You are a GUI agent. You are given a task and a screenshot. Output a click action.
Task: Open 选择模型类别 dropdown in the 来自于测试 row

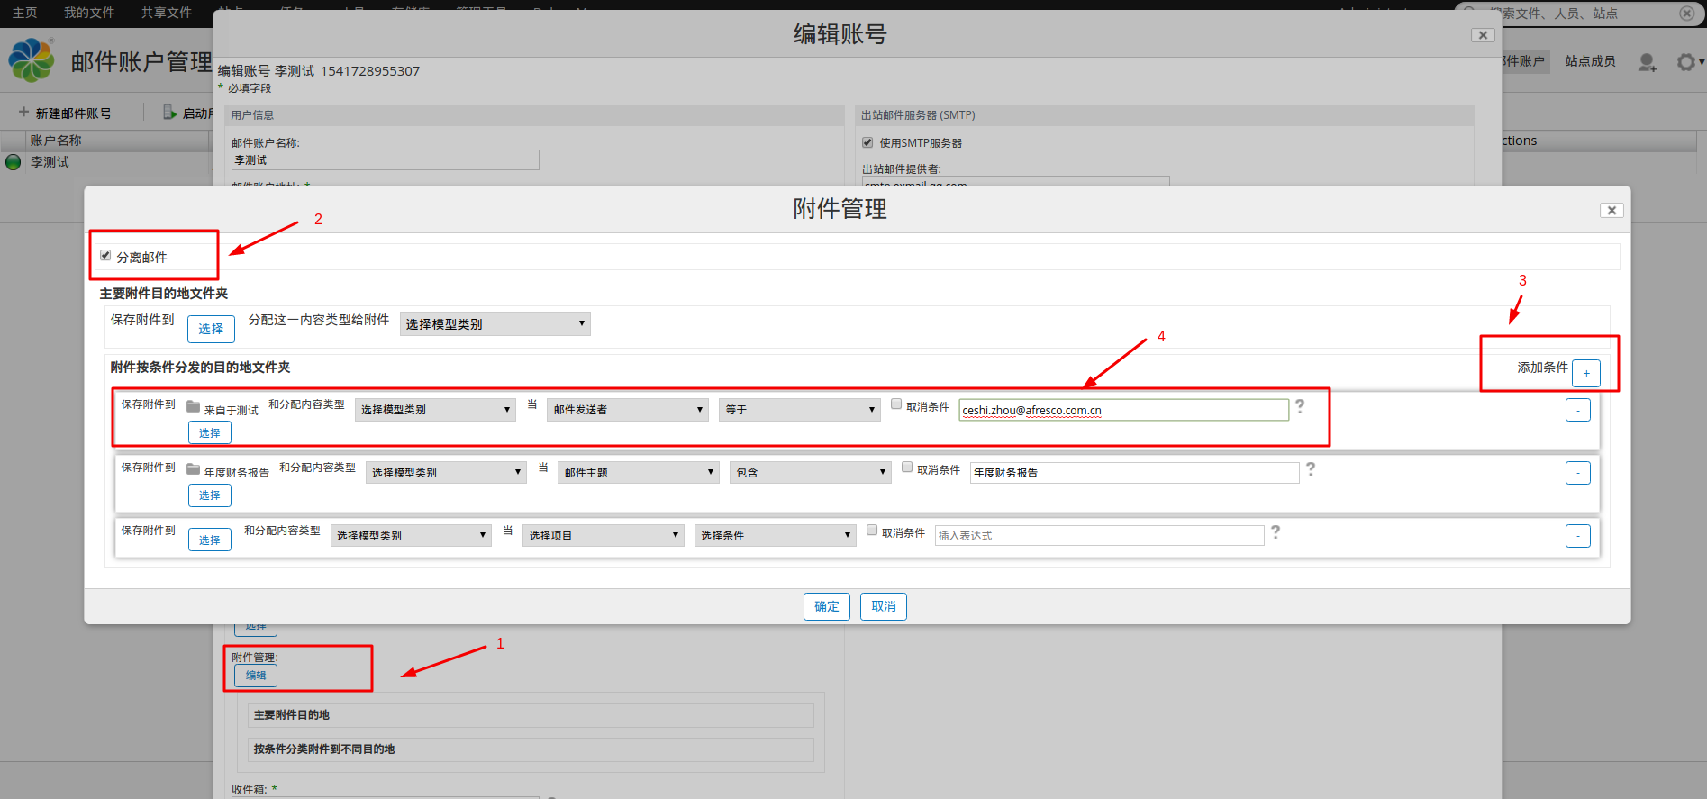point(435,410)
